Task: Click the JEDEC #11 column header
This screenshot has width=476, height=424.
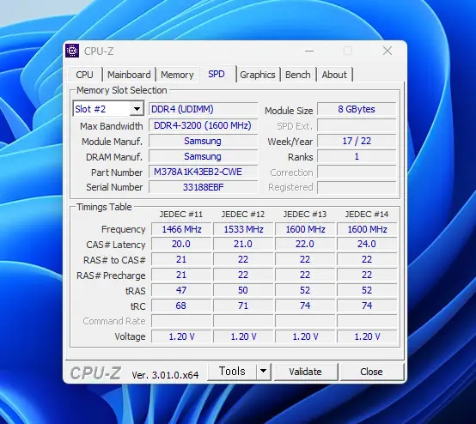Action: pos(181,215)
